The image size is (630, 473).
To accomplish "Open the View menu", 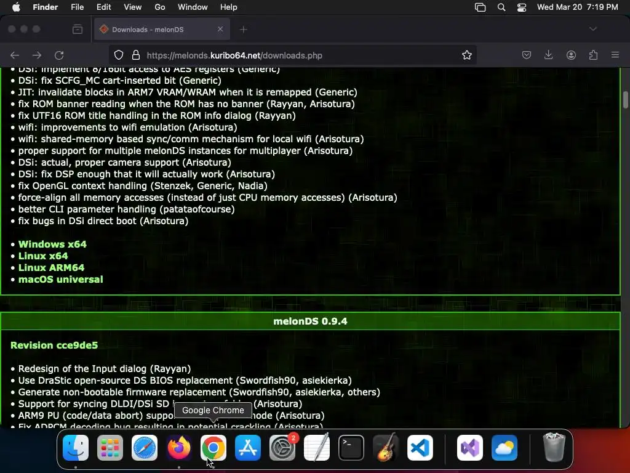I will click(x=133, y=7).
